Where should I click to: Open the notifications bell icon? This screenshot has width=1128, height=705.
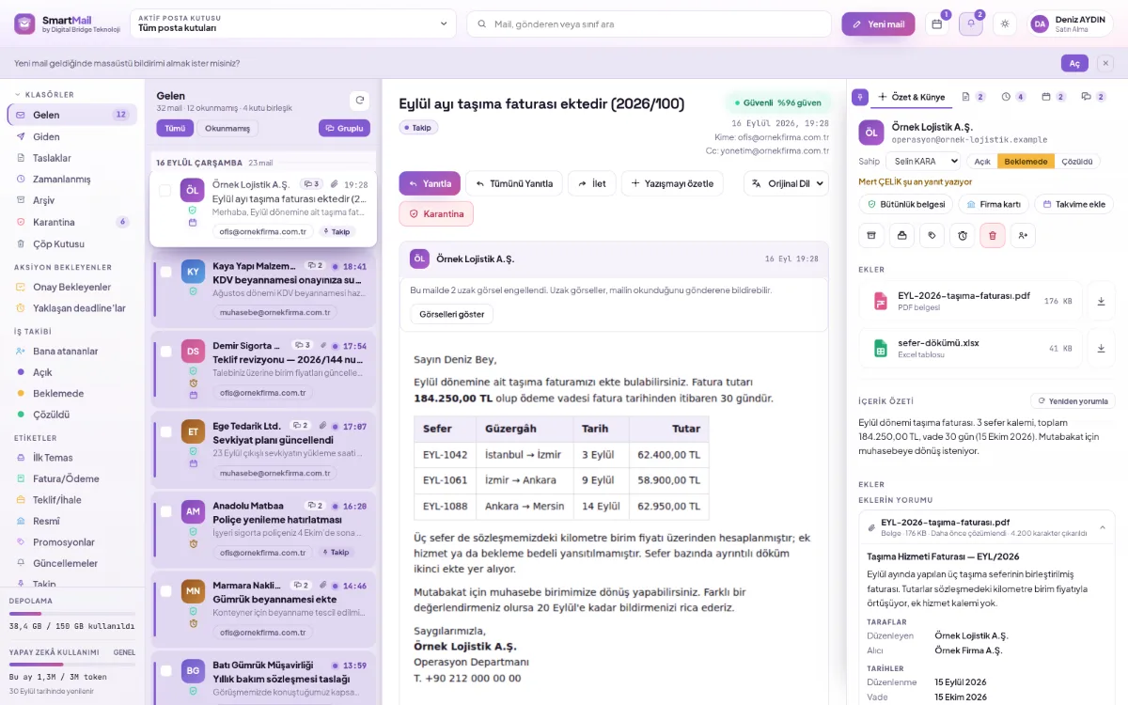coord(971,24)
